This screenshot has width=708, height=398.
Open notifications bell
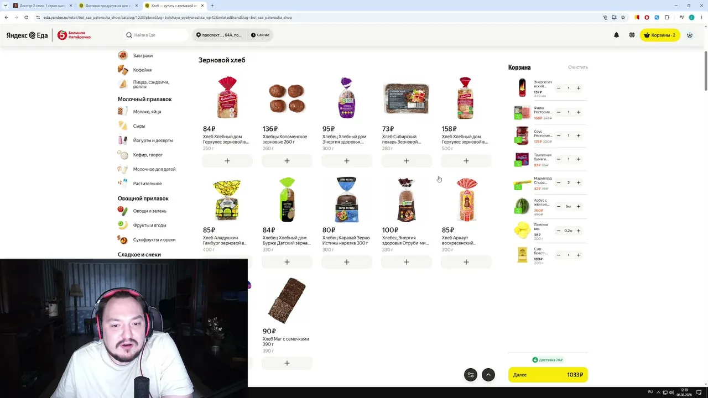point(616,35)
